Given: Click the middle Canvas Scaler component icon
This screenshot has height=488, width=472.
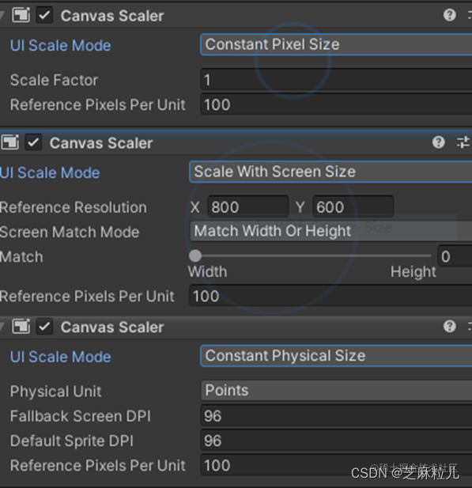Looking at the screenshot, I should (x=10, y=142).
